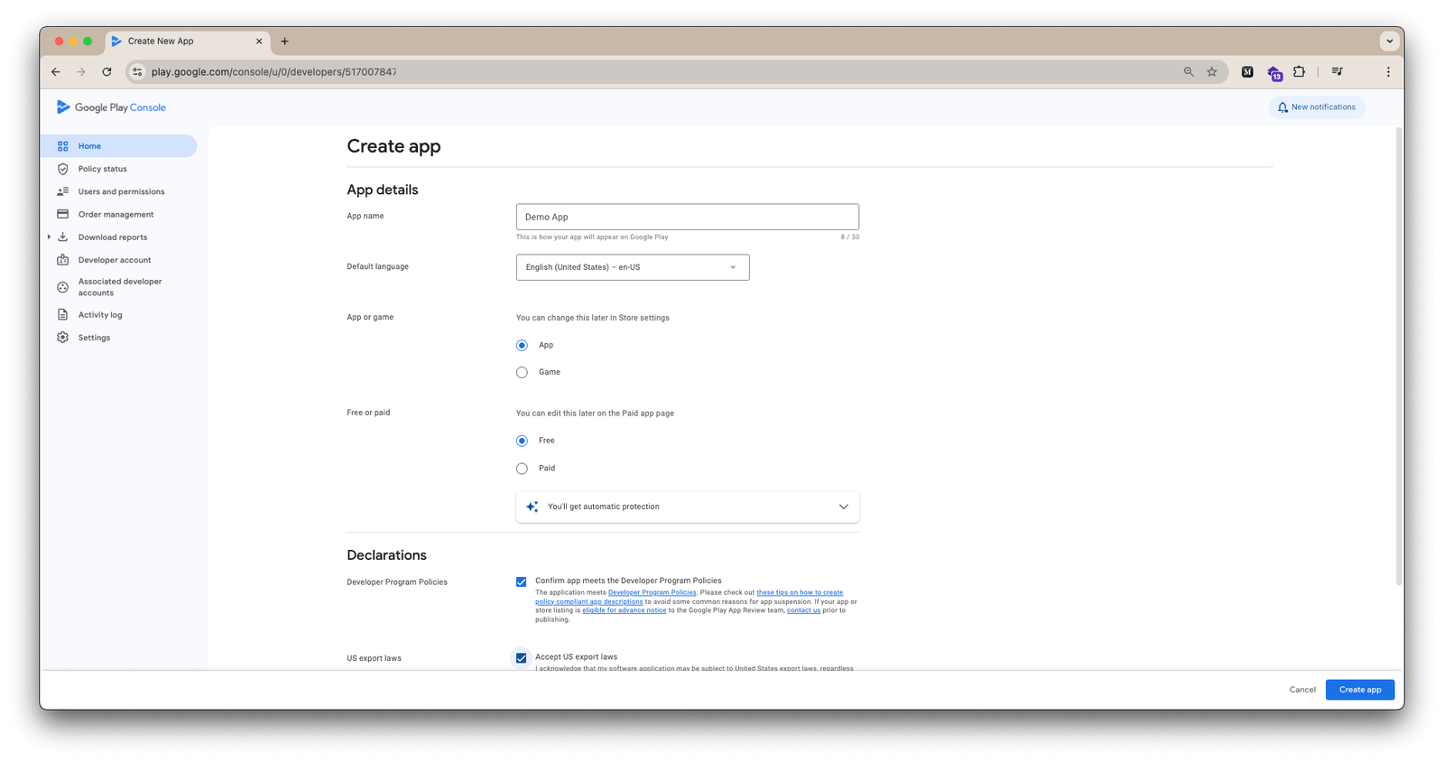Open the tab search dropdown arrow
Viewport: 1444px width, 762px height.
[x=1390, y=42]
